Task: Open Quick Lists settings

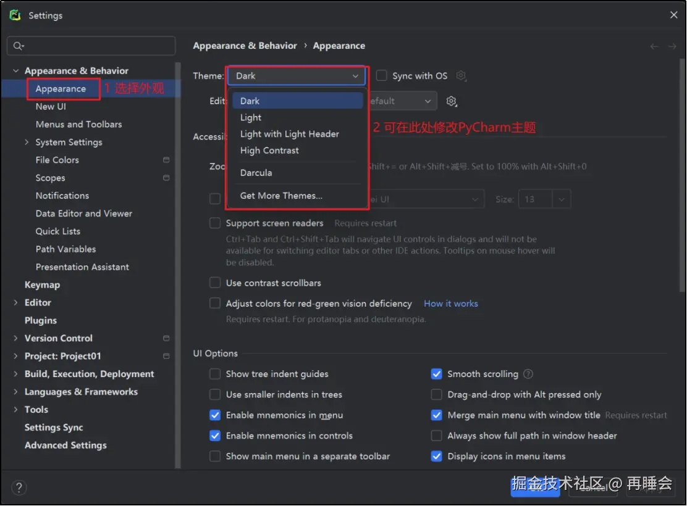Action: point(58,231)
